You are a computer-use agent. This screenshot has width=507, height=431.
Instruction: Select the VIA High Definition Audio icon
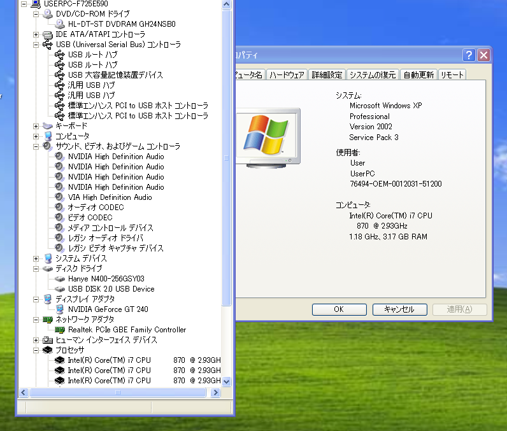(59, 197)
